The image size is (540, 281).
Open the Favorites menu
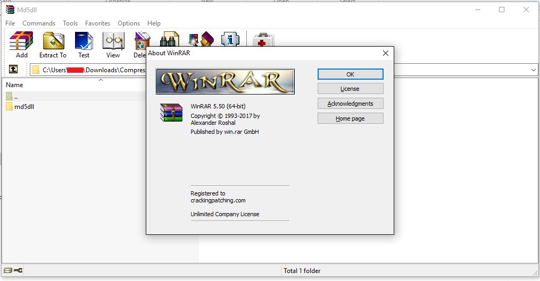coord(97,23)
